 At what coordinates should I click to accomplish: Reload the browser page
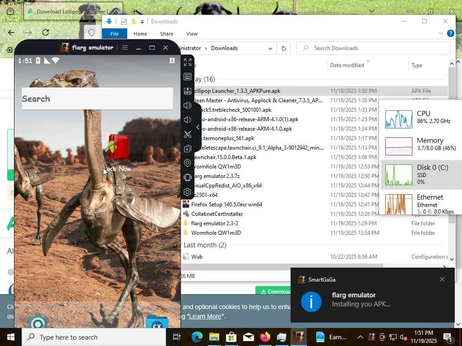[46, 32]
